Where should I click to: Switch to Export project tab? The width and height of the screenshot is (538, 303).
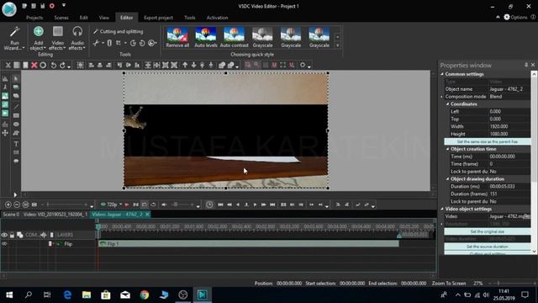tap(158, 18)
